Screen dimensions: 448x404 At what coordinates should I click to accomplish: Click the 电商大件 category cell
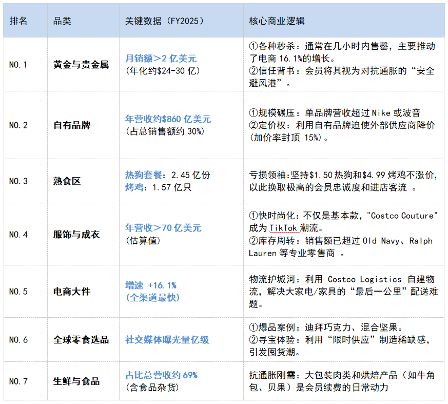pos(72,291)
